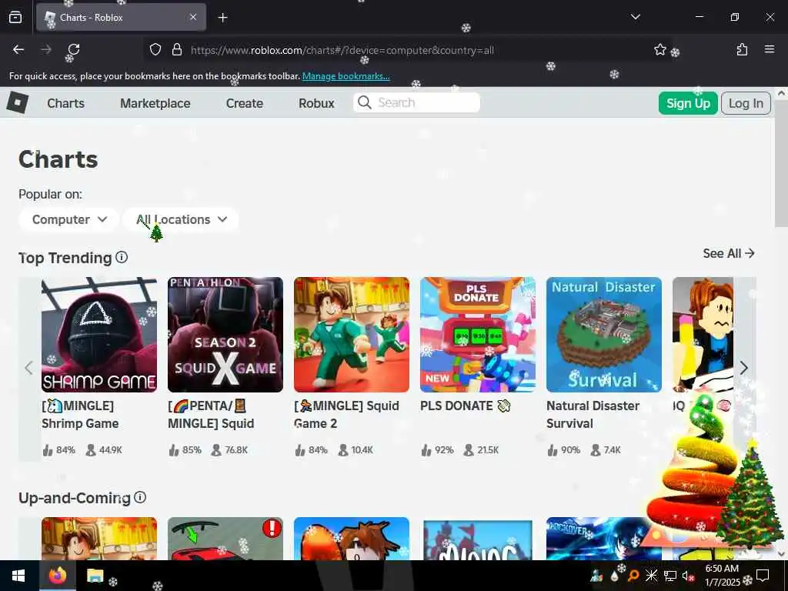Open the Squid X Game Season 2 thumbnail
Screen dimensions: 788x591
point(225,335)
